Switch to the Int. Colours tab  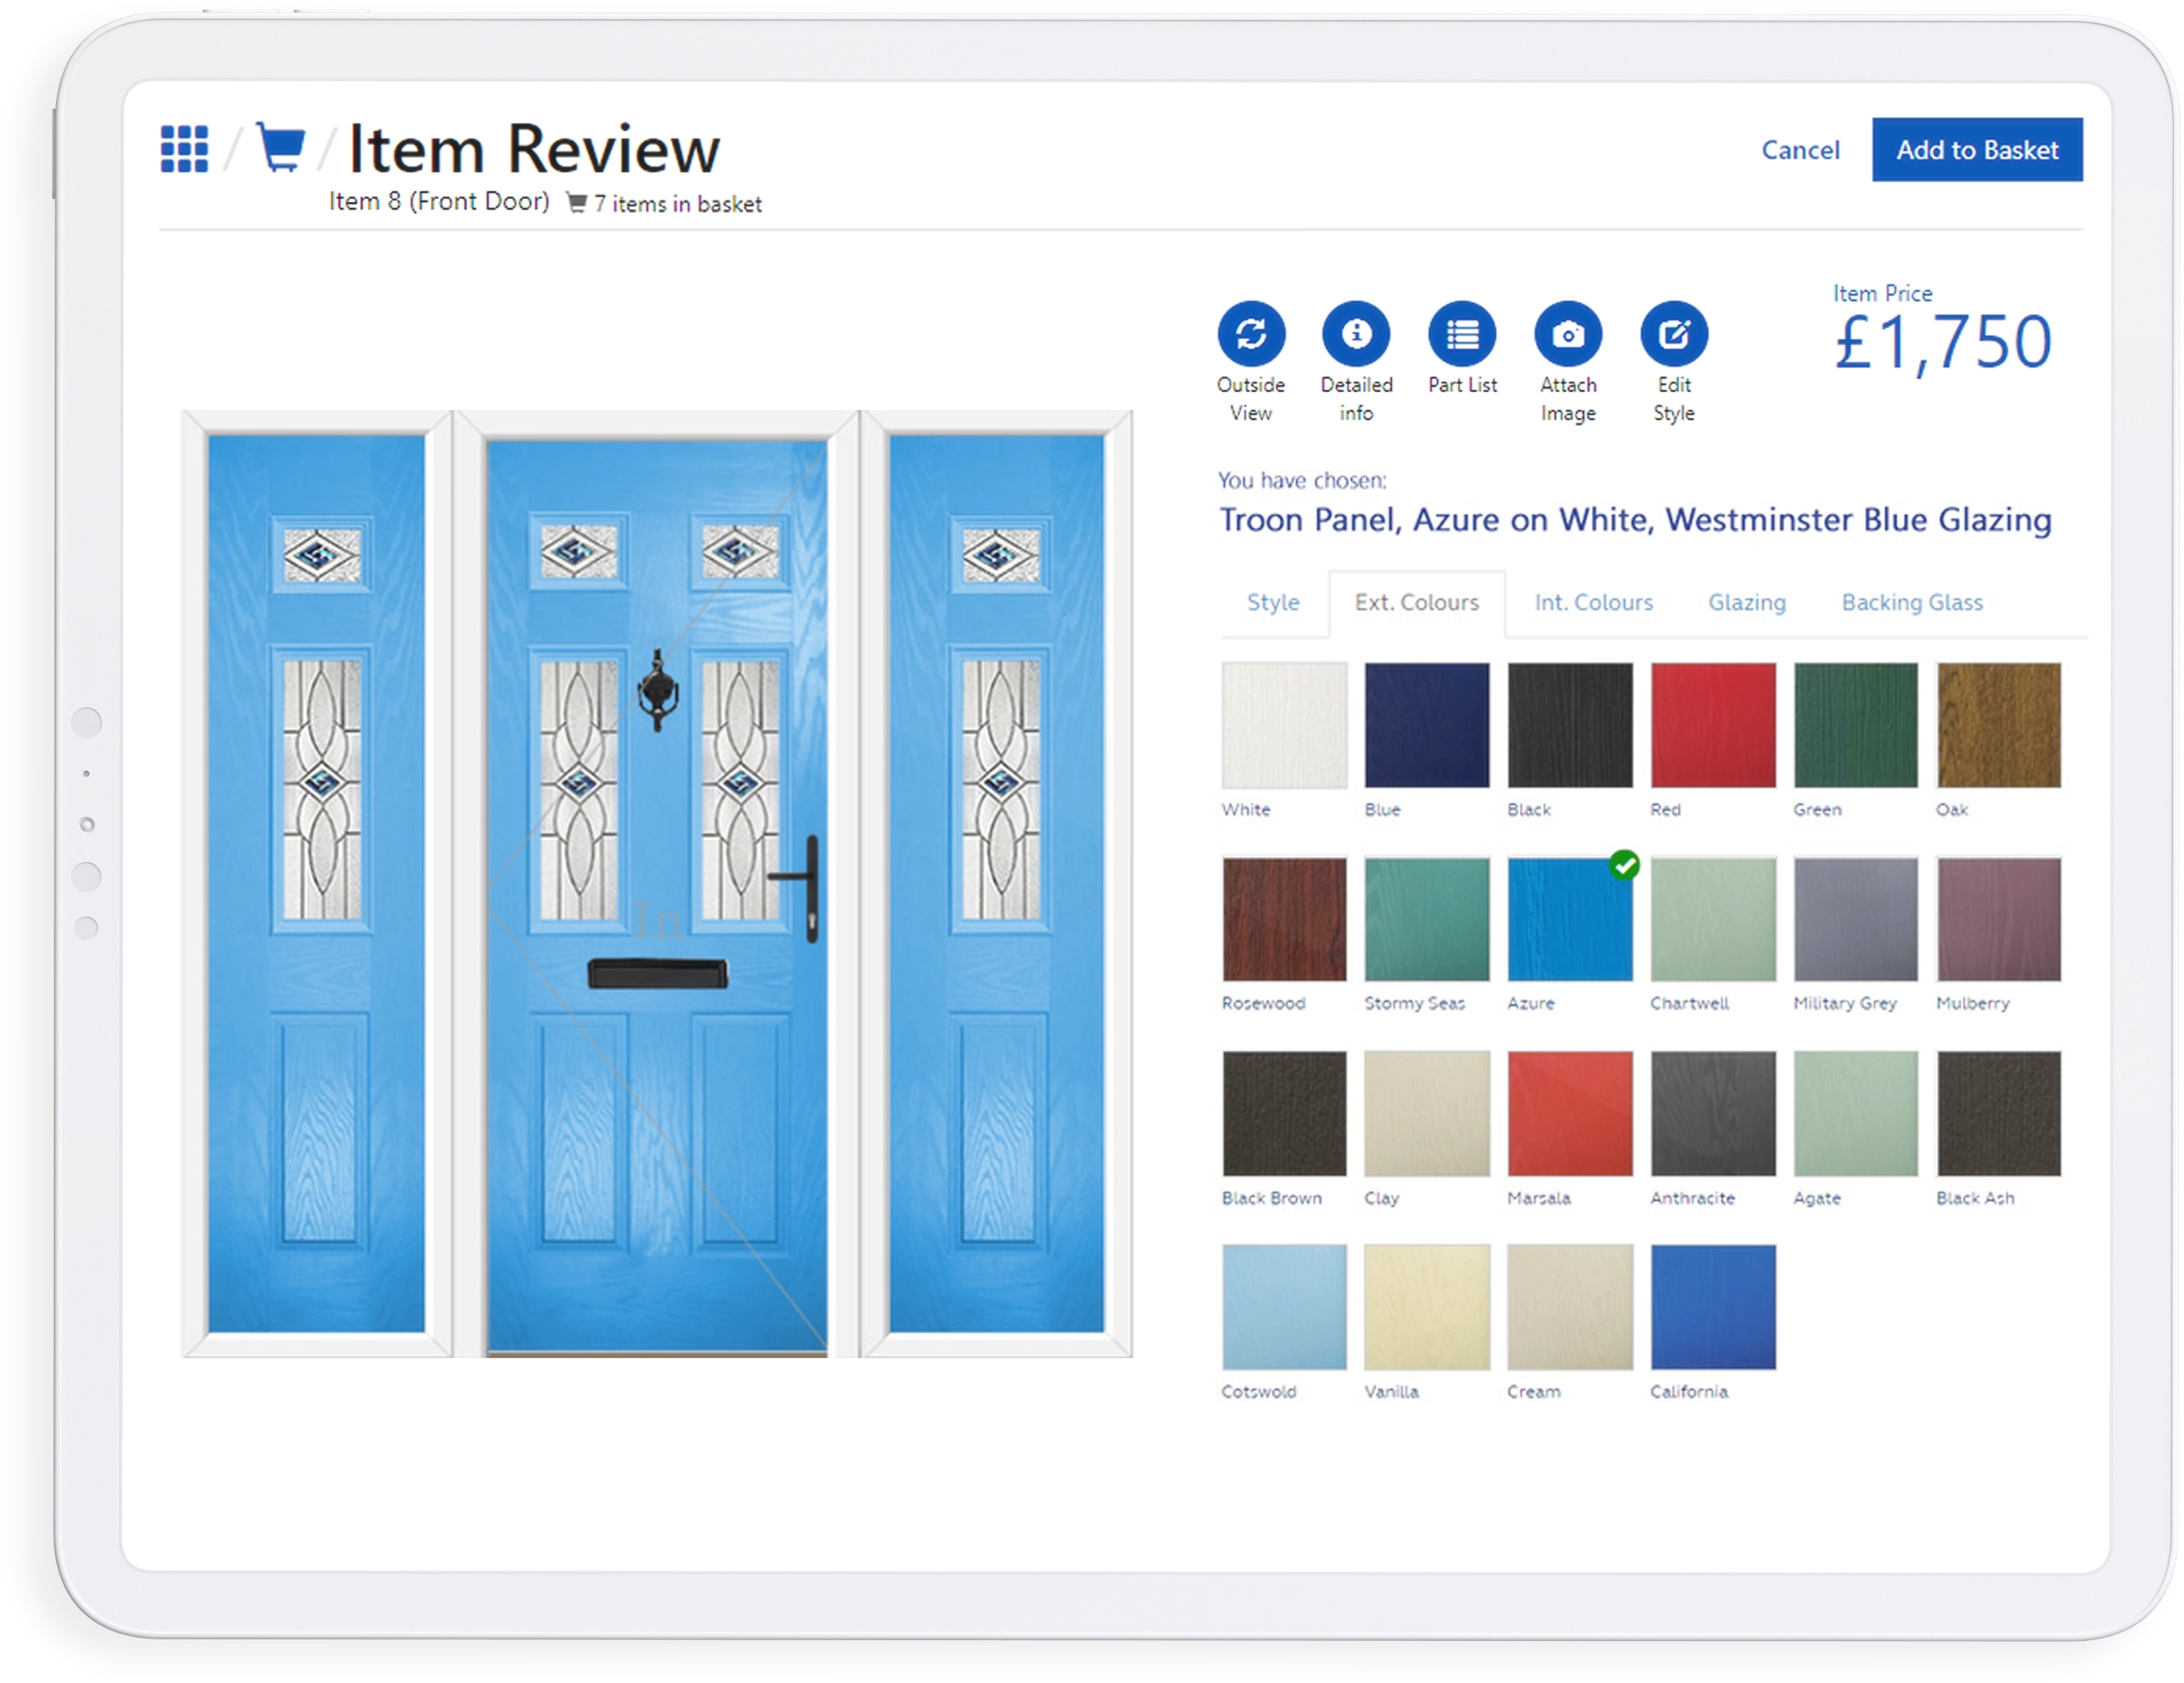pyautogui.click(x=1594, y=603)
